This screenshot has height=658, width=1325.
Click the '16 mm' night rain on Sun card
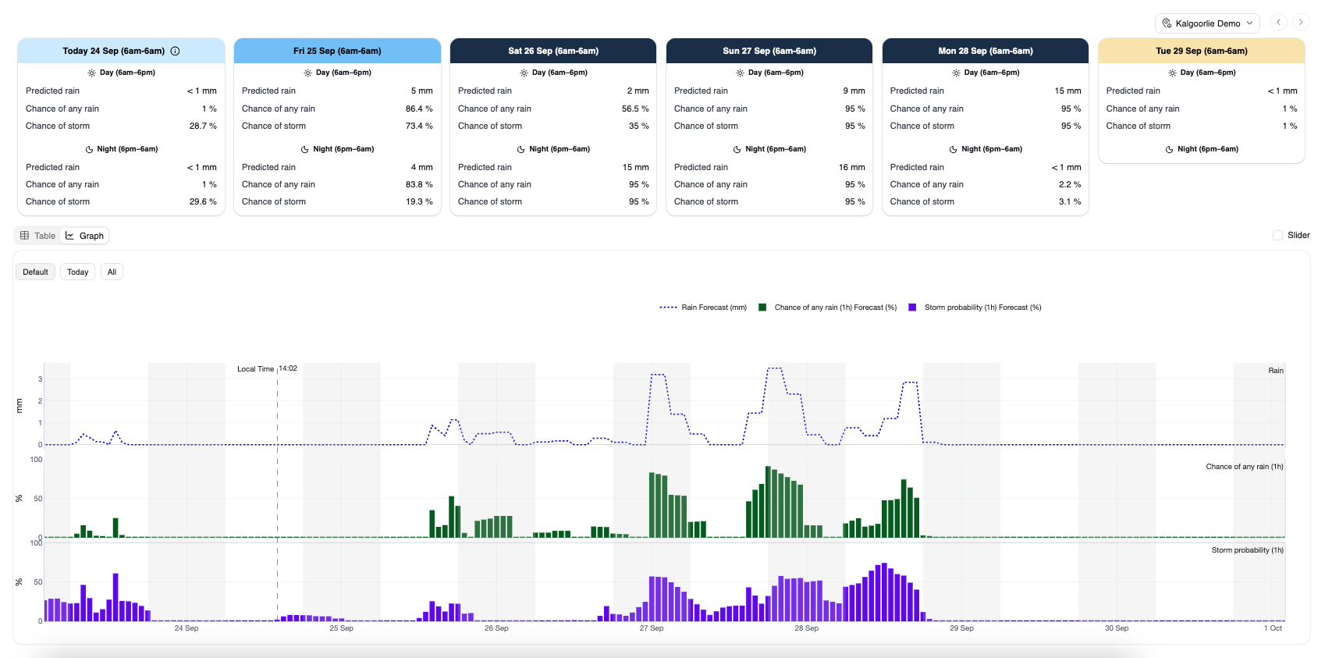tap(852, 167)
